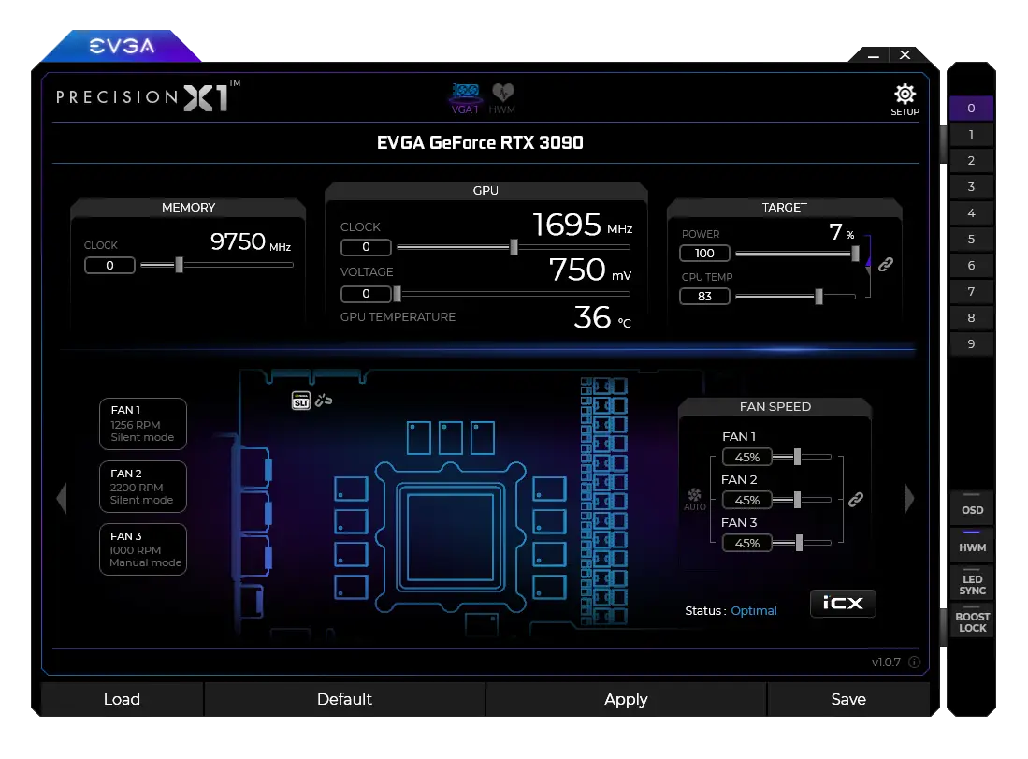Click the broken link icon near SLI
The image size is (1028, 759).
pyautogui.click(x=324, y=400)
